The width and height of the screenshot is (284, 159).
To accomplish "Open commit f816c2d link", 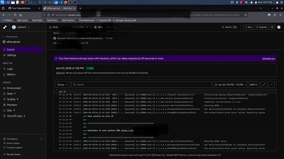I will point(60,73).
